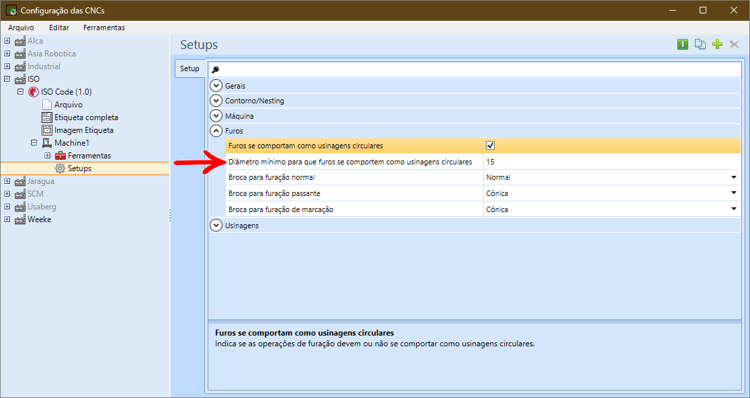Click the copy setup icon
The width and height of the screenshot is (750, 398).
click(x=700, y=44)
